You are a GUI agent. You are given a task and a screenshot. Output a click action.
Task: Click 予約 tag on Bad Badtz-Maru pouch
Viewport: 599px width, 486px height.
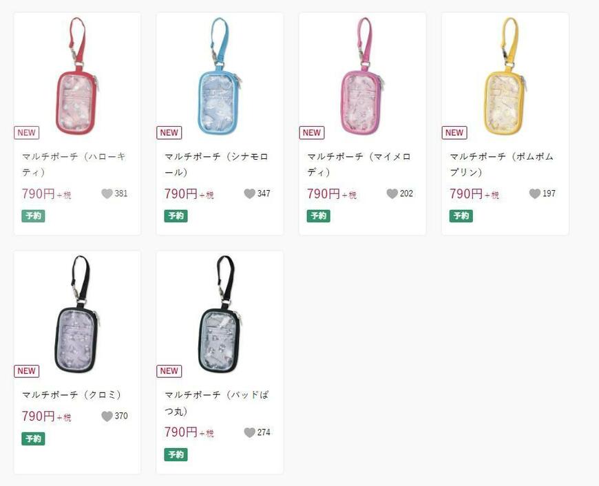pyautogui.click(x=176, y=454)
